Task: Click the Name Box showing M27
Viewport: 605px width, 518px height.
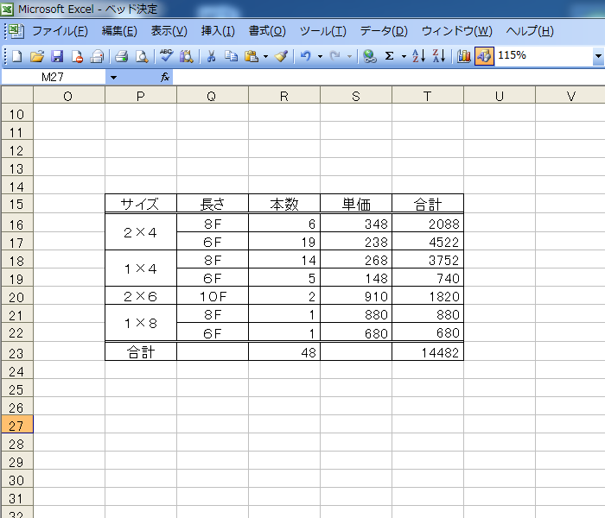Action: coord(54,77)
